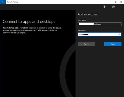This screenshot has width=124, height=97.
Task: Click the Add an account heading
Action: coord(88,14)
